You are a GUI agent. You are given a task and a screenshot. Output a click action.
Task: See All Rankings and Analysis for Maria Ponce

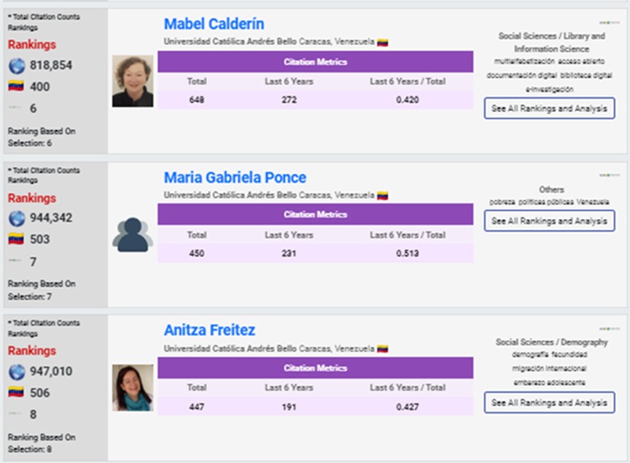coord(549,221)
